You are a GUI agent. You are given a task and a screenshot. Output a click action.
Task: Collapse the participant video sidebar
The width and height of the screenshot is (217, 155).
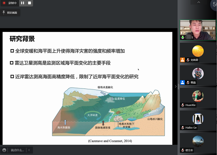click(176, 86)
